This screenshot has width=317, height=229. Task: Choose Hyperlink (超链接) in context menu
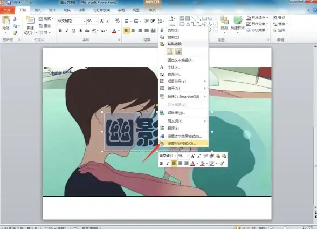(x=183, y=113)
